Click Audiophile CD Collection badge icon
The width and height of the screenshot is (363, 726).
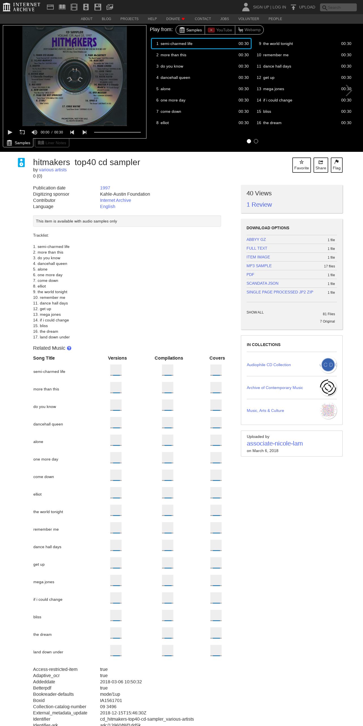point(328,365)
